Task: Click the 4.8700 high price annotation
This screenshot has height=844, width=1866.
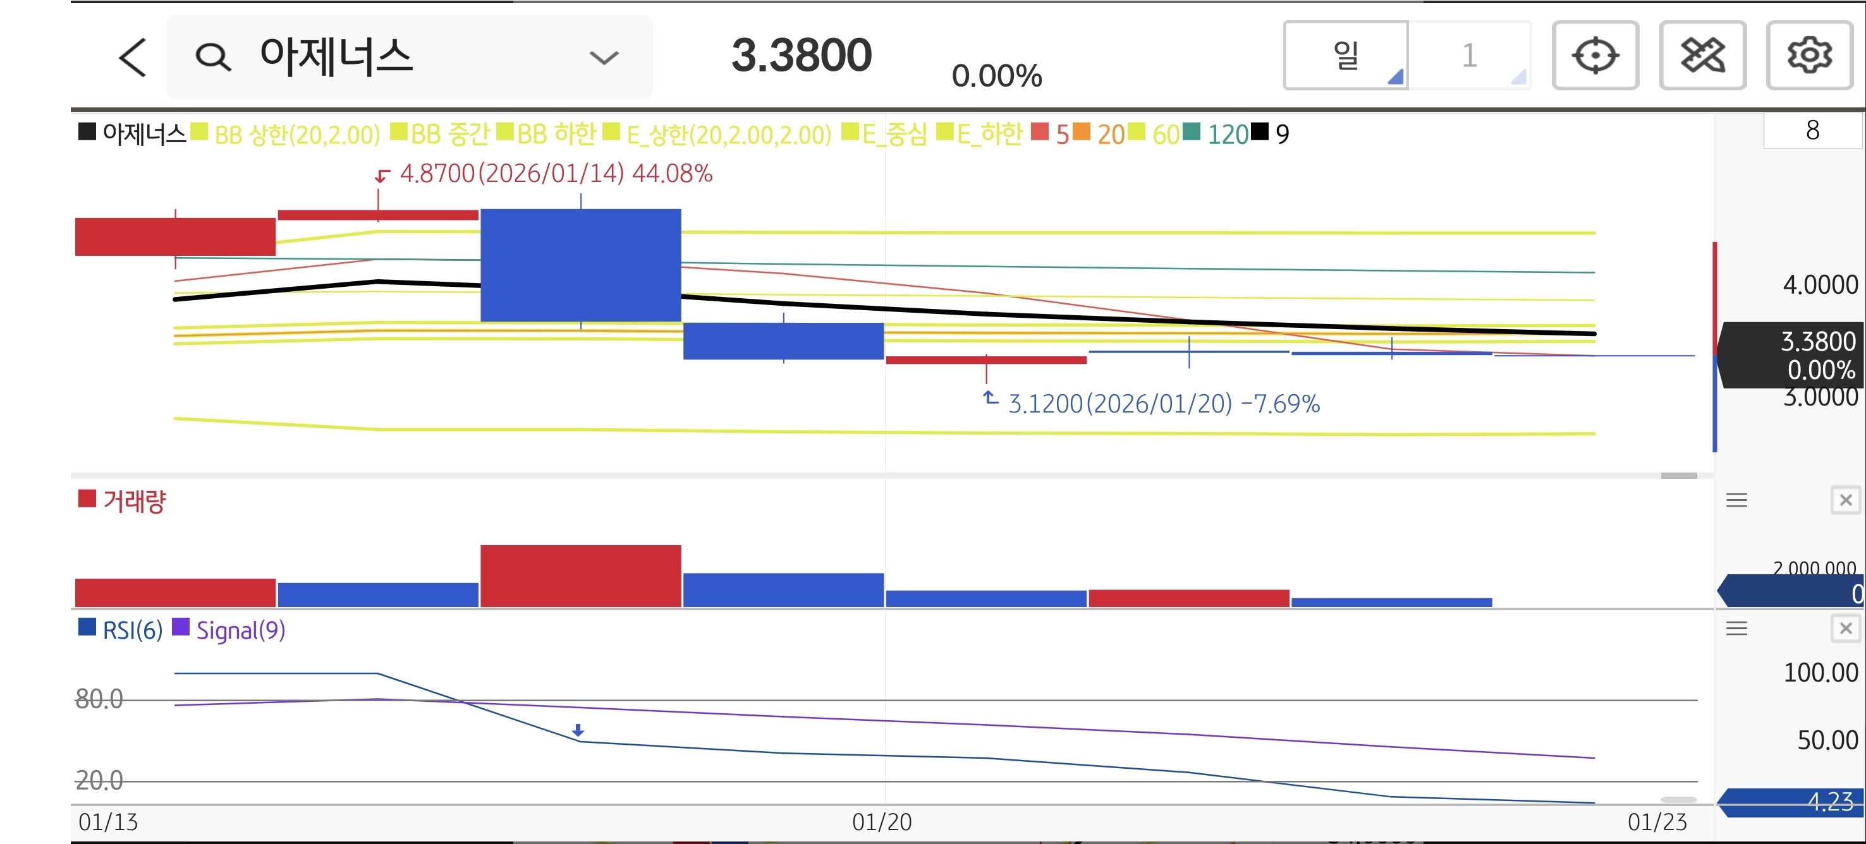Action: pos(555,174)
